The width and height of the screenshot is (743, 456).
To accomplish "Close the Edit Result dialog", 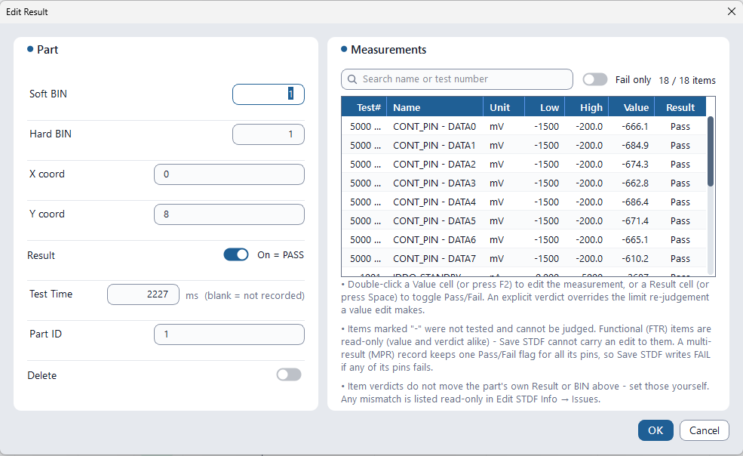I will coord(732,11).
